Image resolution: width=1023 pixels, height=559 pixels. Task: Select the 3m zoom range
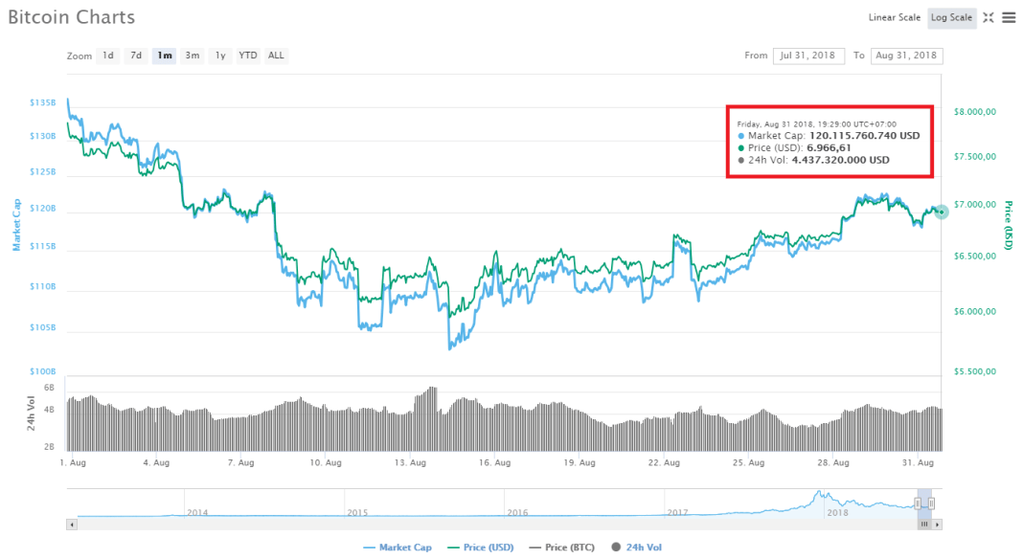pyautogui.click(x=193, y=56)
